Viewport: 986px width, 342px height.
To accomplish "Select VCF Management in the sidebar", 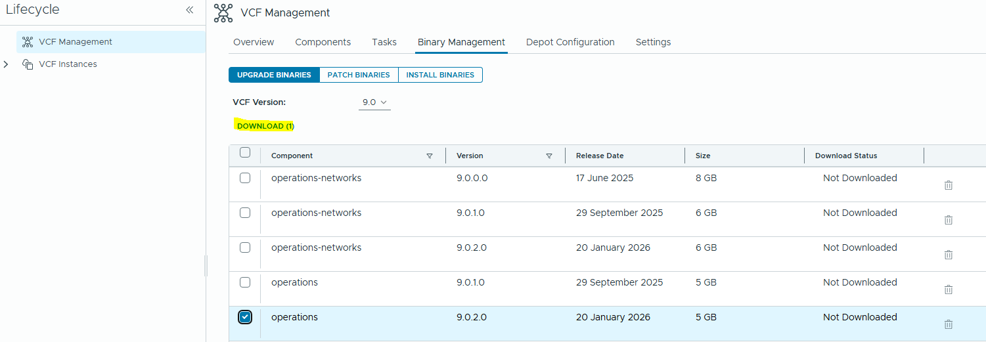I will [75, 41].
